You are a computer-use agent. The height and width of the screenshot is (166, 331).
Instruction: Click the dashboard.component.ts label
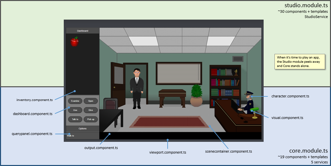[33, 114]
